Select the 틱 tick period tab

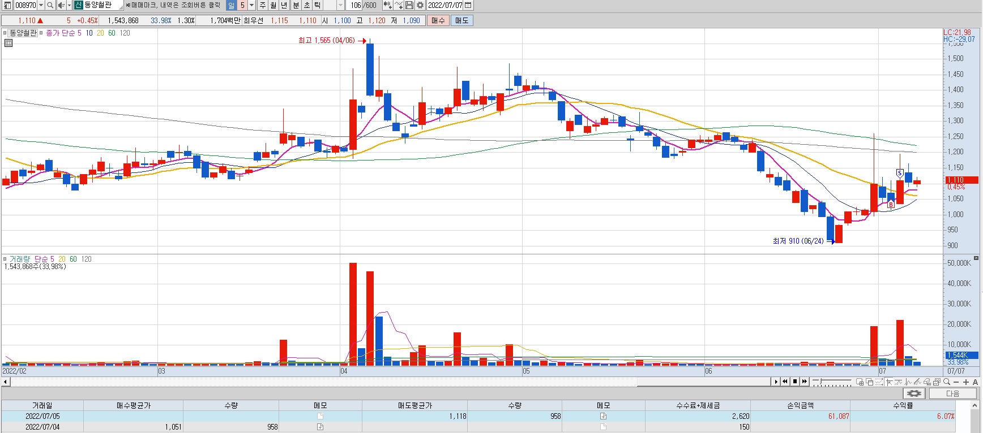[x=318, y=5]
